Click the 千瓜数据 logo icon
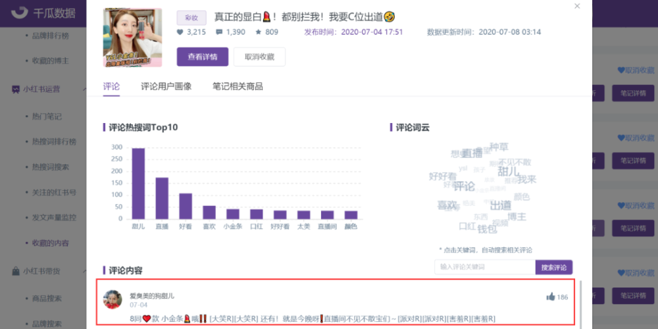The height and width of the screenshot is (329, 658). point(20,13)
